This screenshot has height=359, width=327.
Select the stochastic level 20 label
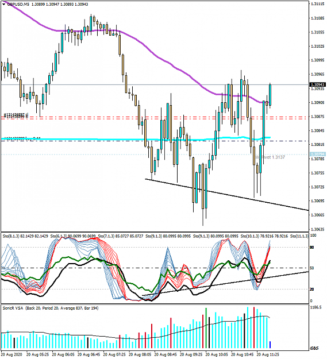click(x=311, y=289)
